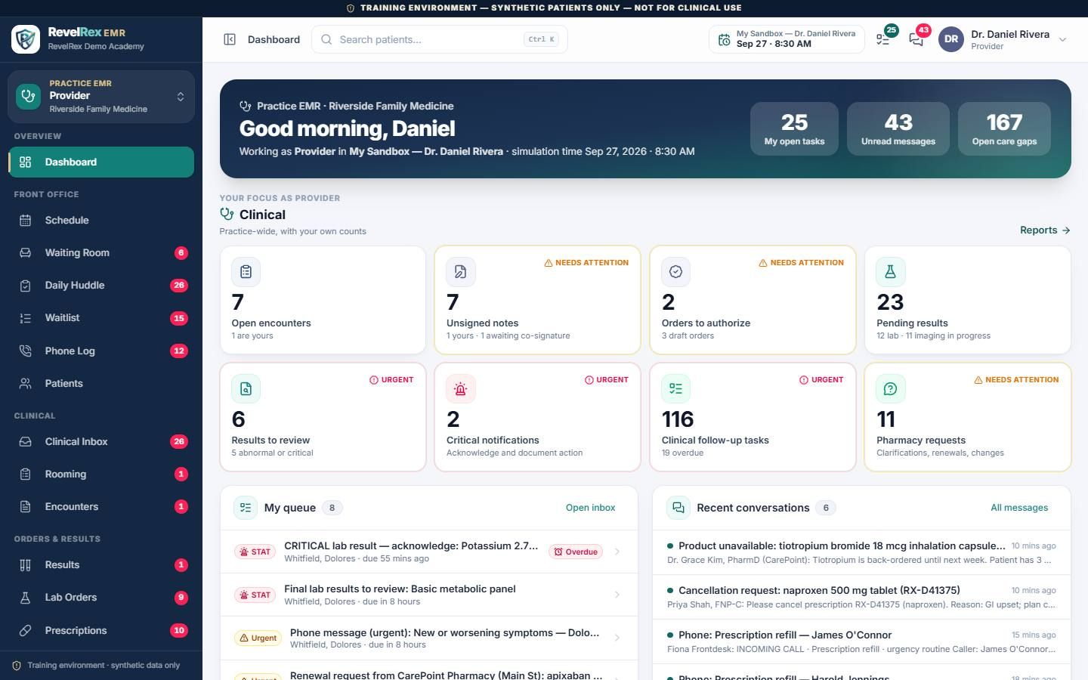
Task: Click the Results to review file icon
Action: (246, 389)
